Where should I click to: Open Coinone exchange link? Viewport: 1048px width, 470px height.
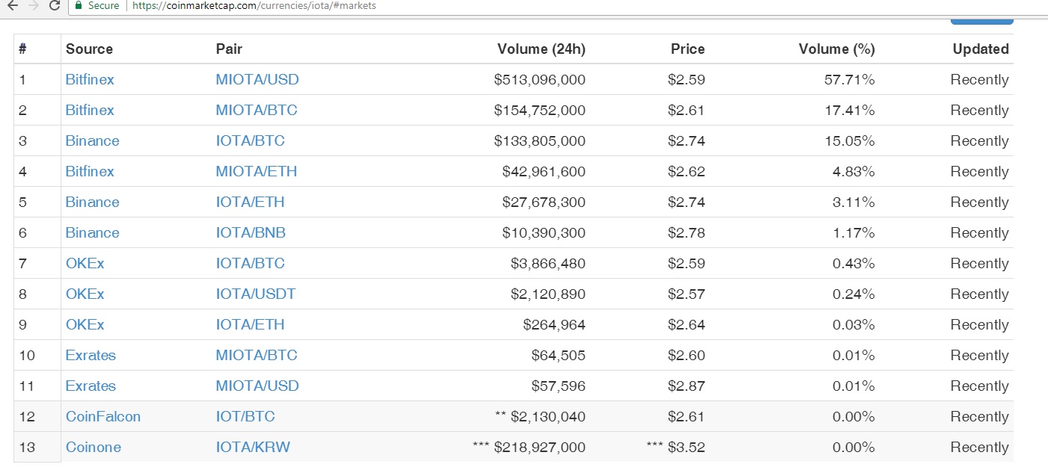coord(94,447)
